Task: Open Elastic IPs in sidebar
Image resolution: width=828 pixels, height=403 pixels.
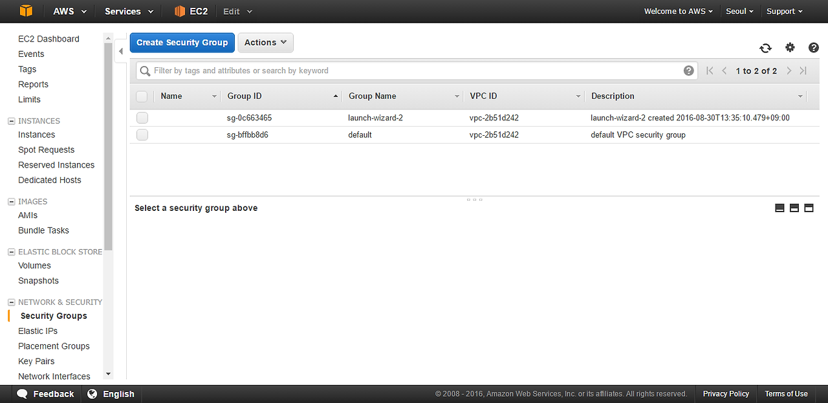Action: 38,331
